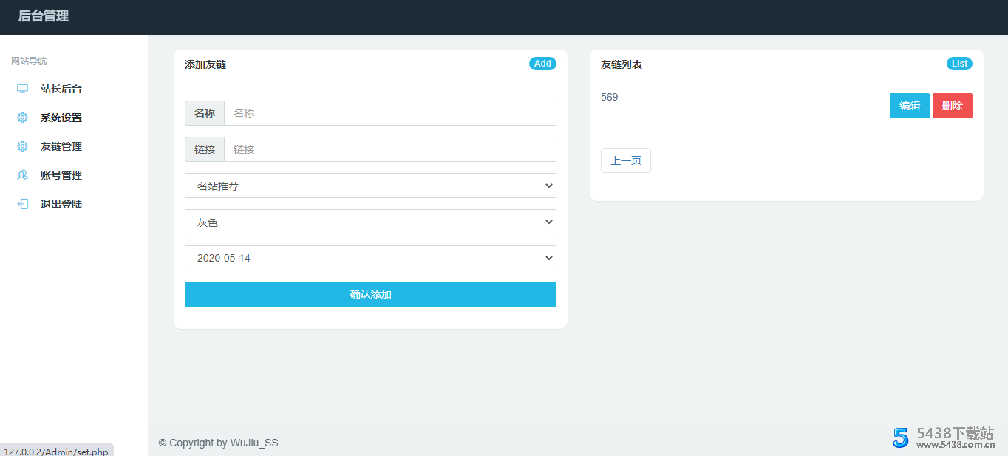This screenshot has height=456, width=1008.
Task: Click the user icon beside 账号管理
Action: click(22, 175)
